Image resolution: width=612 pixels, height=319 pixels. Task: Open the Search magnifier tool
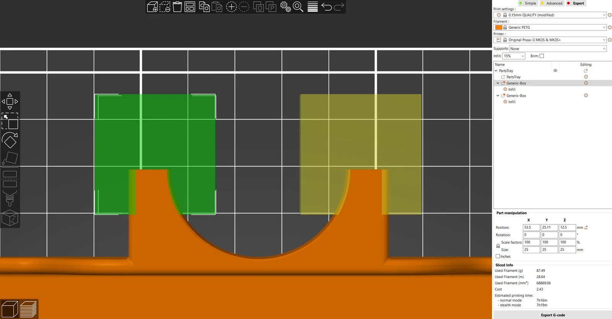(298, 7)
